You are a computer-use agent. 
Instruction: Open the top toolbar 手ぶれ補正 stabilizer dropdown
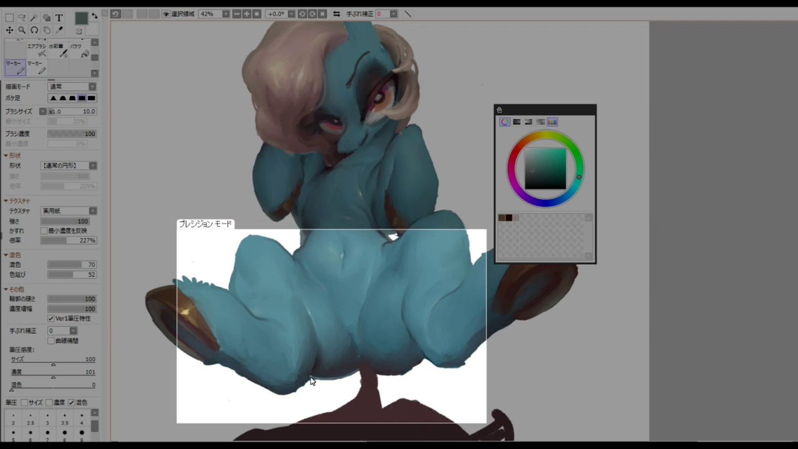[x=394, y=14]
